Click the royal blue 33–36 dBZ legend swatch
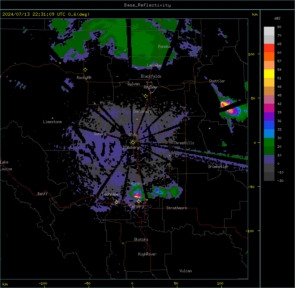Screen dimensions: 295x288 pyautogui.click(x=269, y=125)
